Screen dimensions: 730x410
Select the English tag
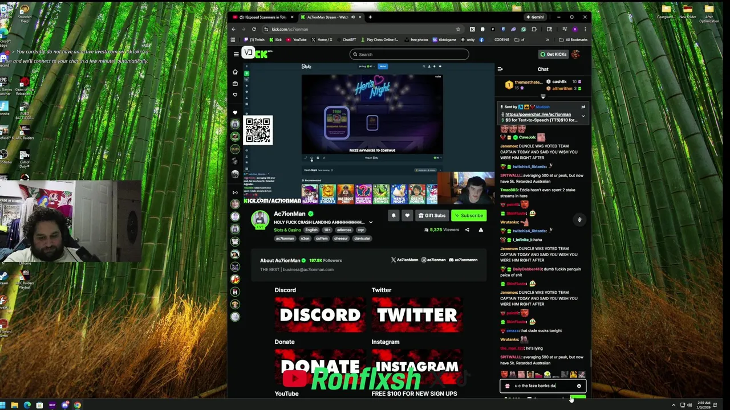(311, 230)
